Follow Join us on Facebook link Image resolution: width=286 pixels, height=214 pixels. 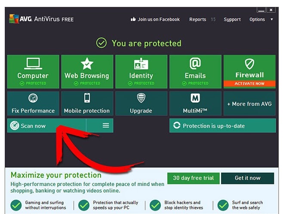(x=159, y=19)
